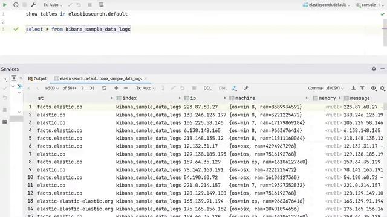Go to previous results page
387x217 pixels.
(37, 88)
